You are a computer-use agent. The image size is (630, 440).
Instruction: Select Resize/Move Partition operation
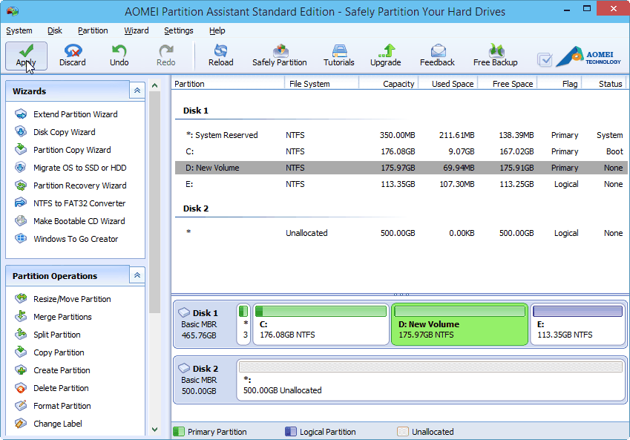[72, 299]
